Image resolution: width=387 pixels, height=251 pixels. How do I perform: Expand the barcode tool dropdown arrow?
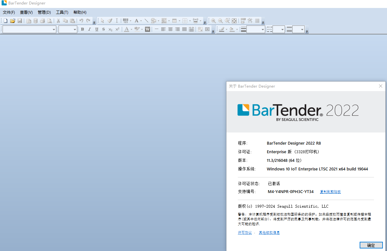tap(130, 21)
